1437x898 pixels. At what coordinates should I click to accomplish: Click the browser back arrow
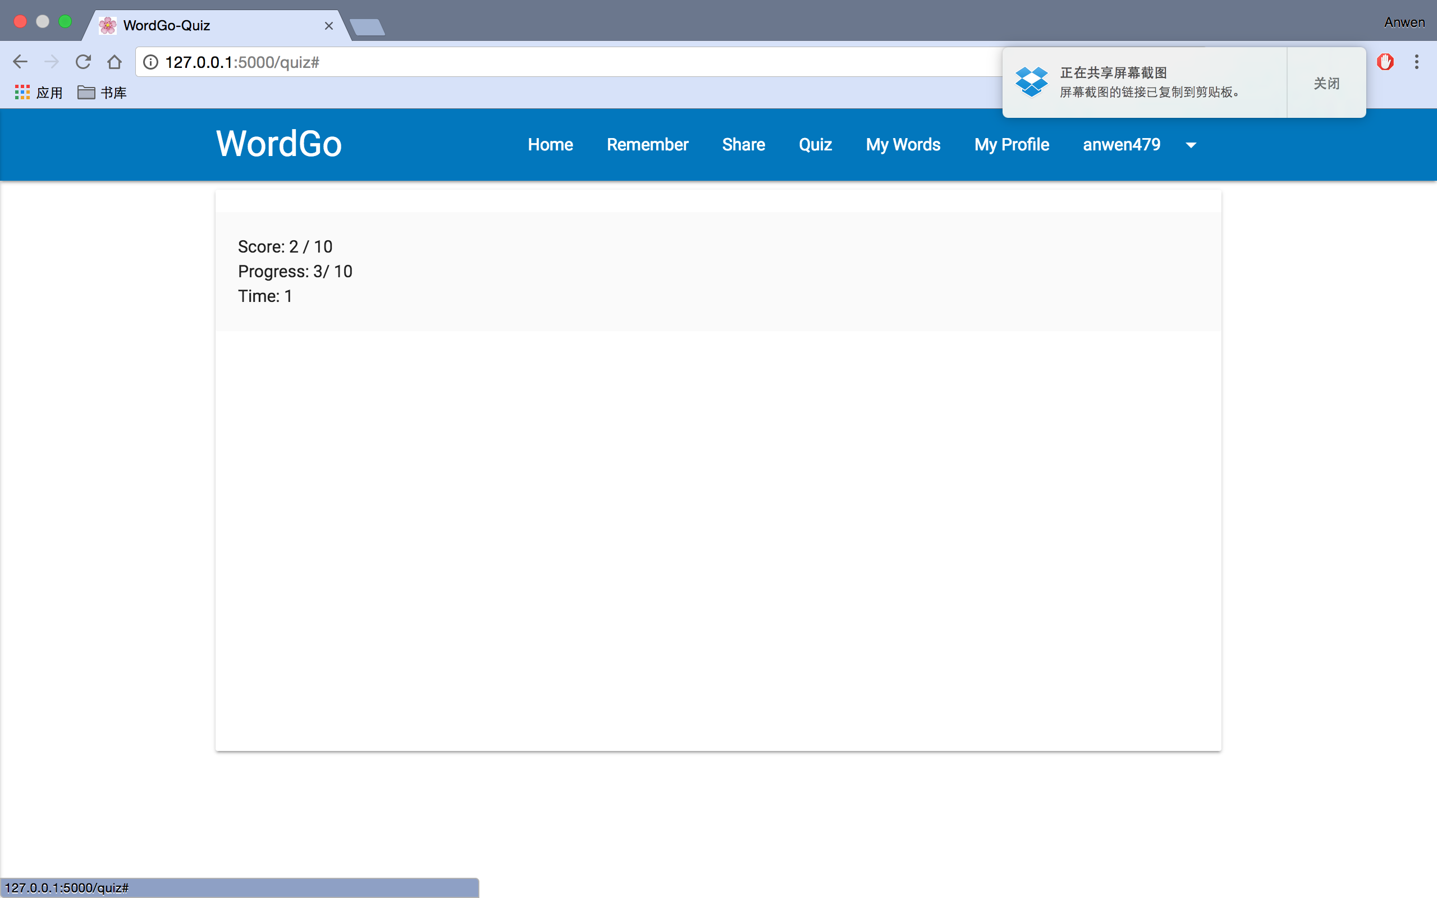pyautogui.click(x=20, y=62)
